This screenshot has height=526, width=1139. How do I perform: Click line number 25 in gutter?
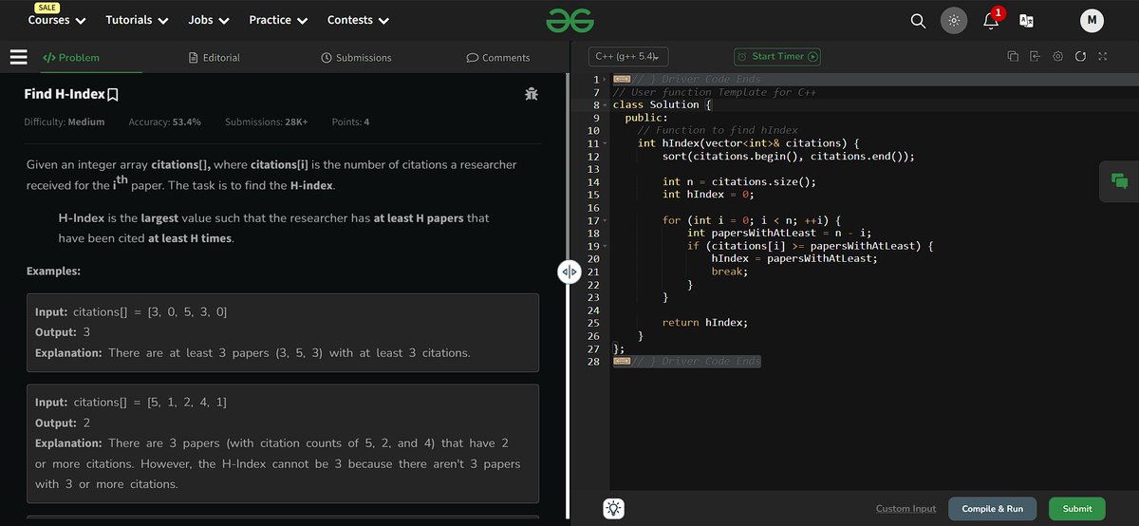(593, 323)
